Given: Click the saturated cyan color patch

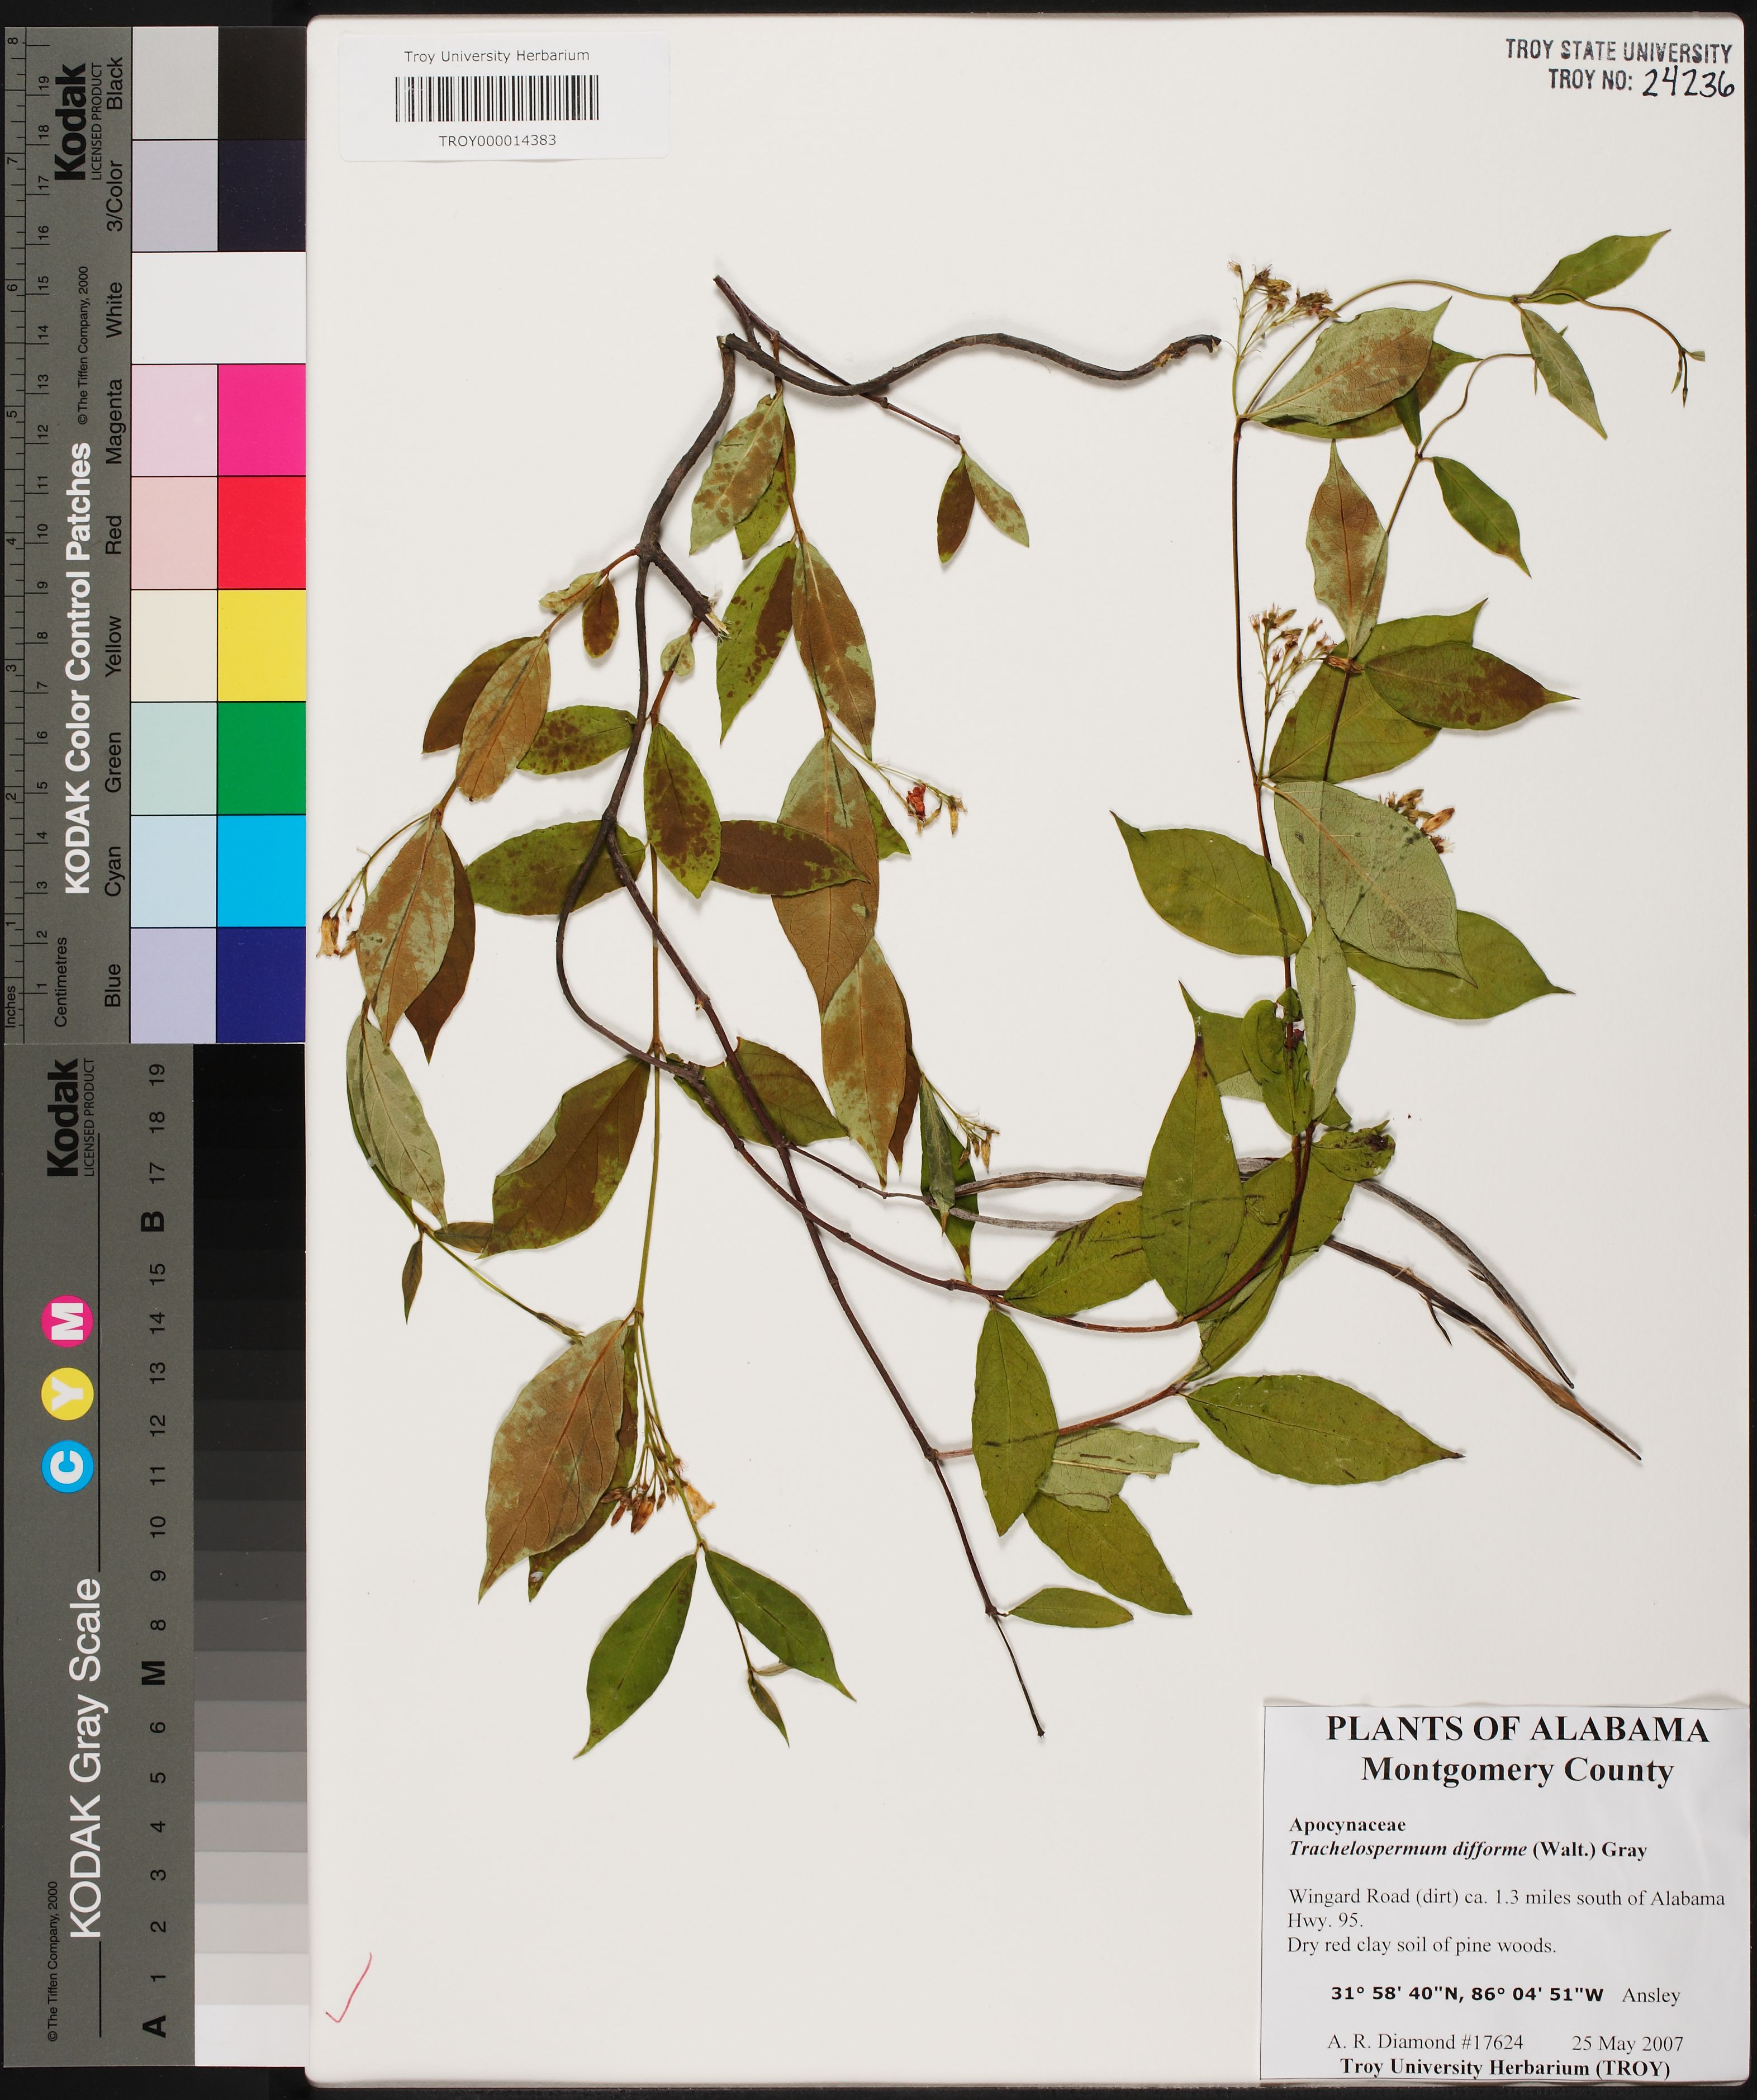Looking at the screenshot, I should pos(261,871).
